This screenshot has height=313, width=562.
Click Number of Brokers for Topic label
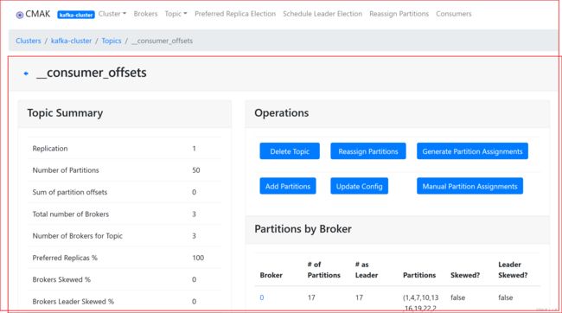pyautogui.click(x=78, y=236)
